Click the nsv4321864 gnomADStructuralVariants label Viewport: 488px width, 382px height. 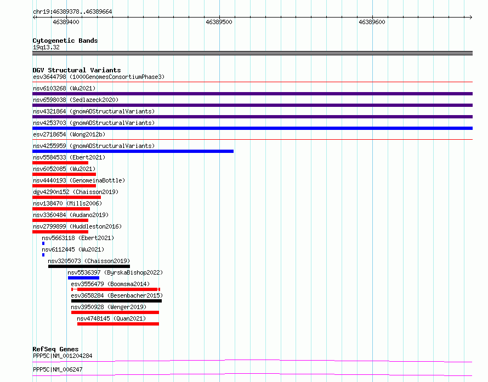click(x=94, y=111)
